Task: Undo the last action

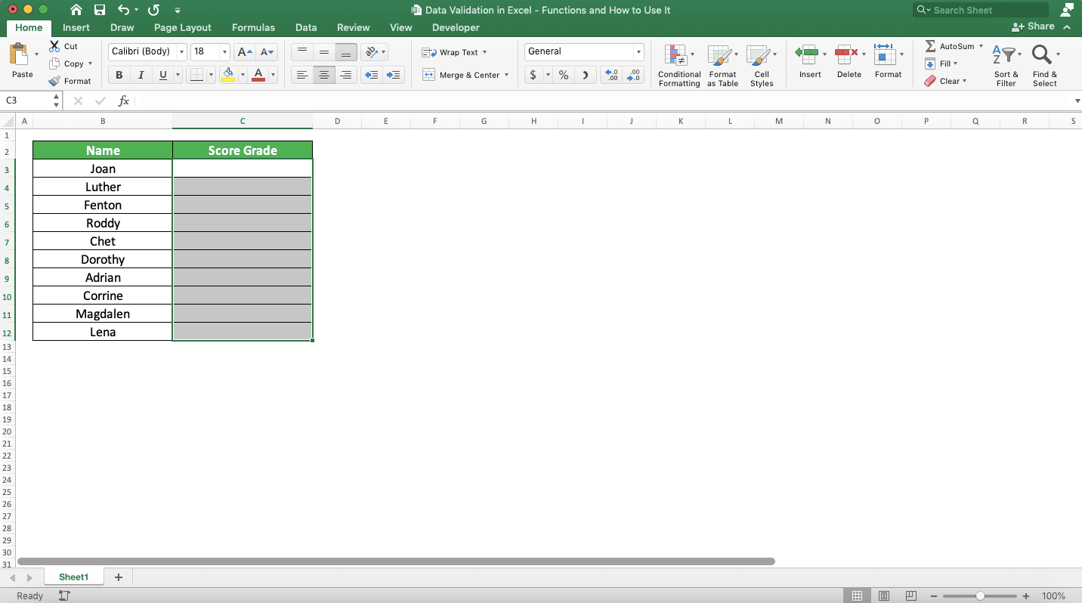Action: 124,11
